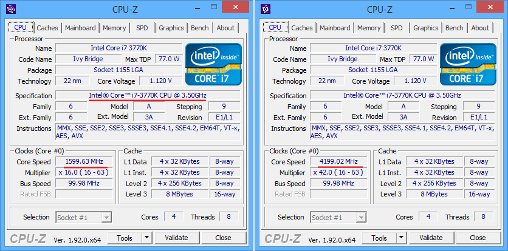Click maximize button on right CPU-Z window
508x251 pixels.
click(x=469, y=7)
